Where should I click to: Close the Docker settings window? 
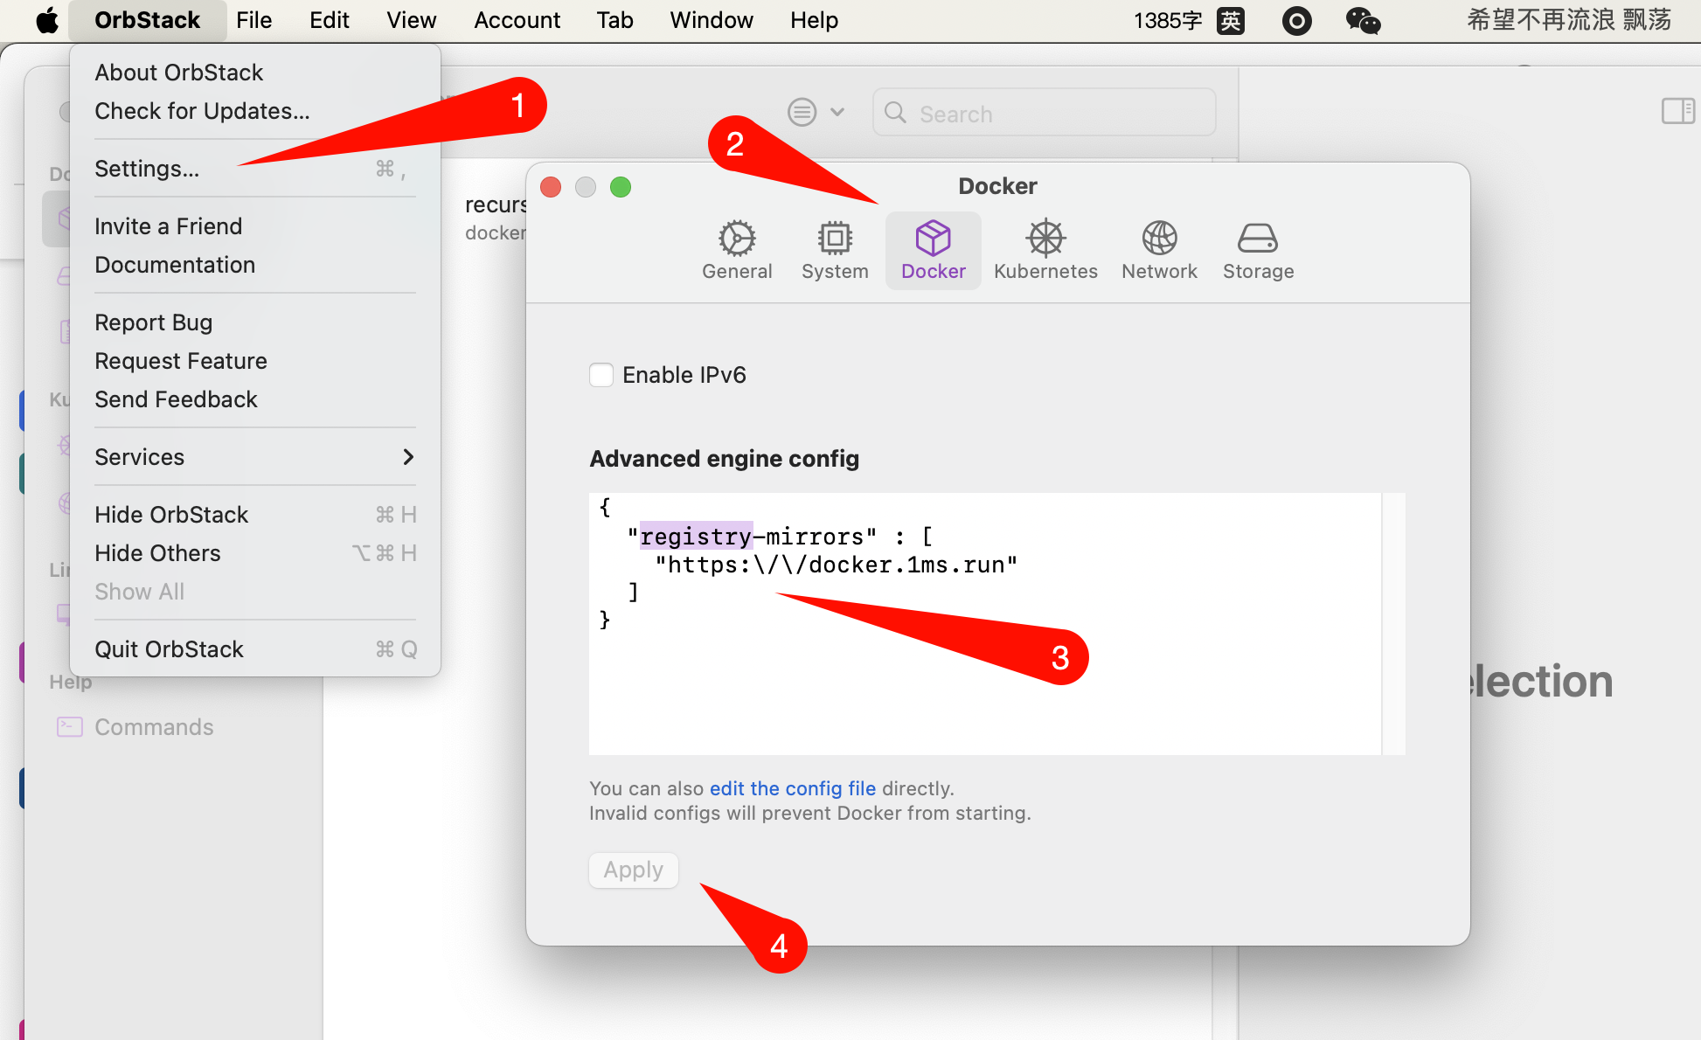pos(551,187)
